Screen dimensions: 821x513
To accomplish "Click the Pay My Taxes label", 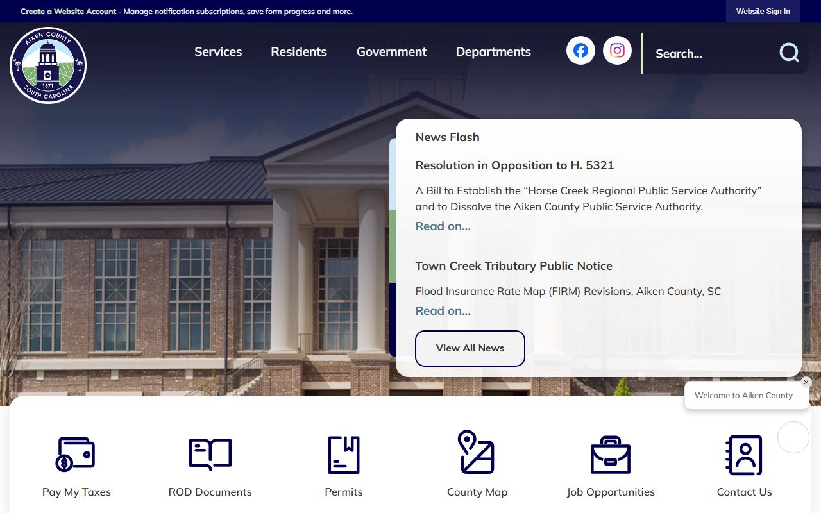I will pyautogui.click(x=76, y=492).
